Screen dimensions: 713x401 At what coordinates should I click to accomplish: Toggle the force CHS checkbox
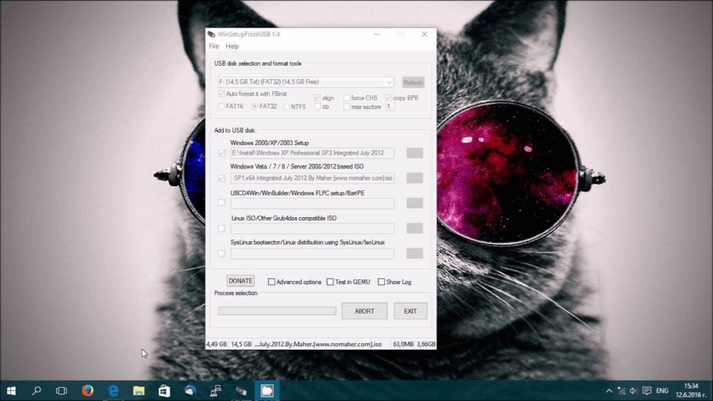(x=360, y=98)
